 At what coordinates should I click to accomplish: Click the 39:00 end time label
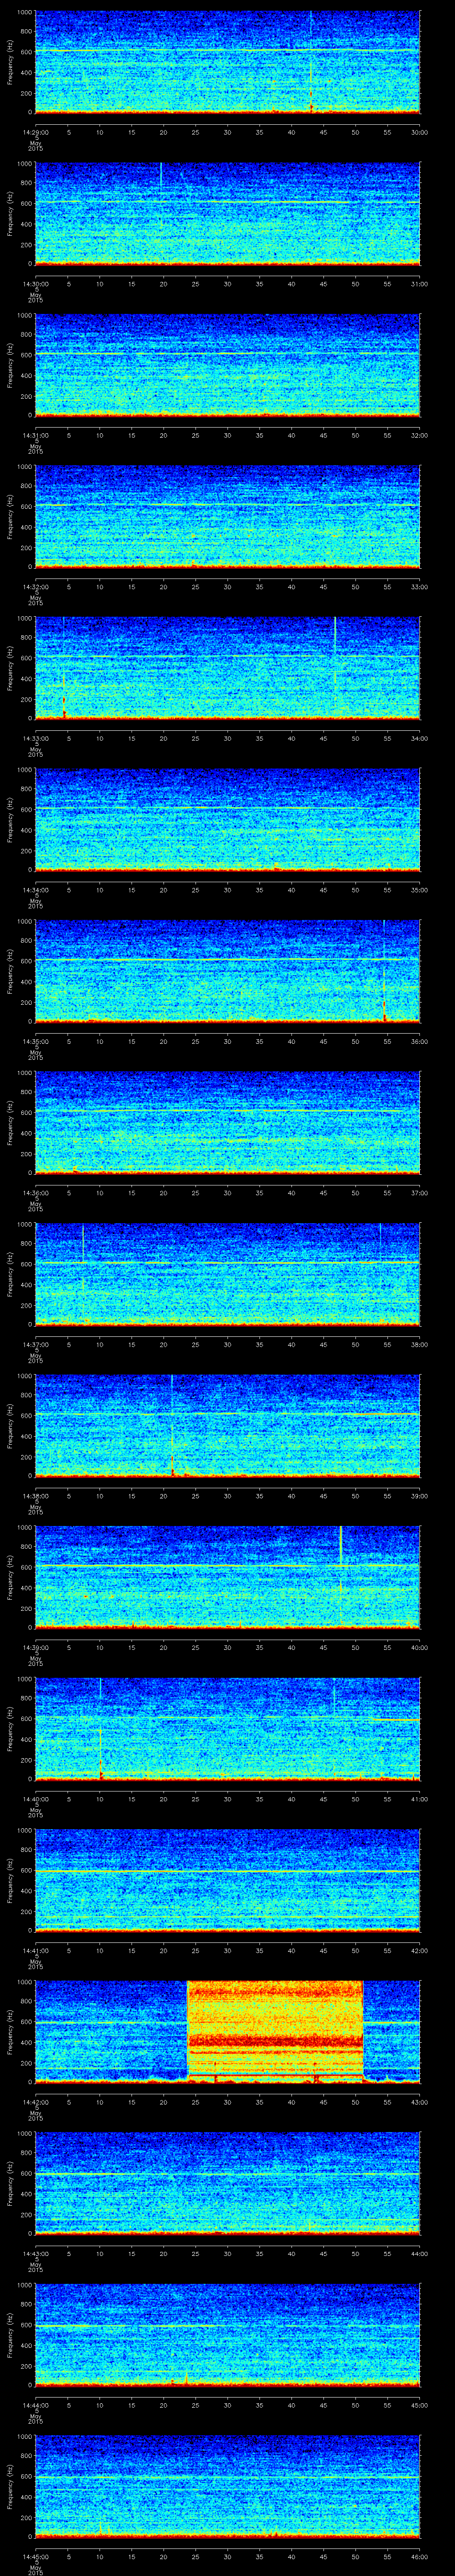coord(419,1496)
